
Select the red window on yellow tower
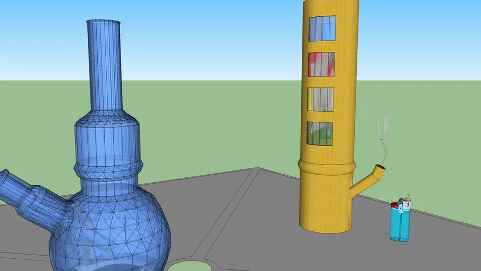pos(321,64)
